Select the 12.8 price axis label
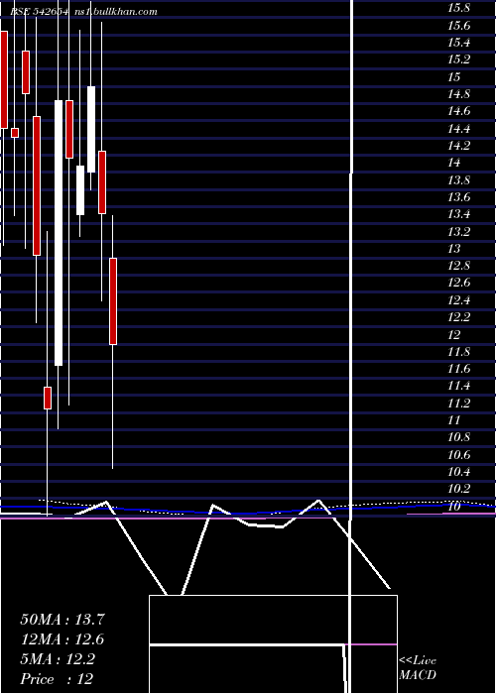 (458, 266)
